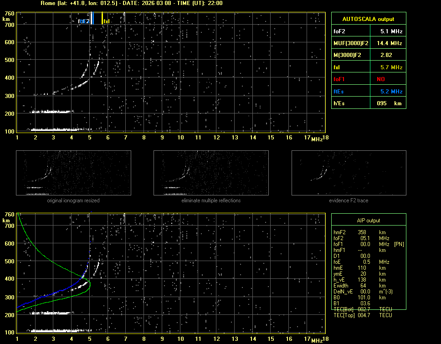The image size is (441, 344).
Task: Open the original ionogram resized thumbnail
Action: [73, 173]
